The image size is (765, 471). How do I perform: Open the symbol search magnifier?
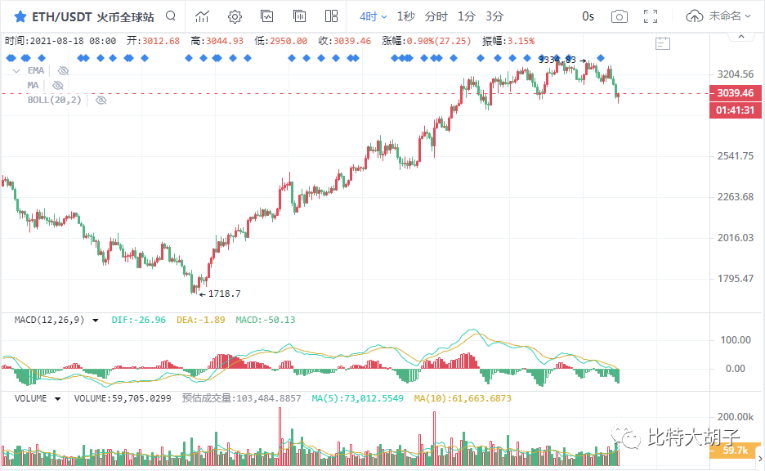point(170,16)
